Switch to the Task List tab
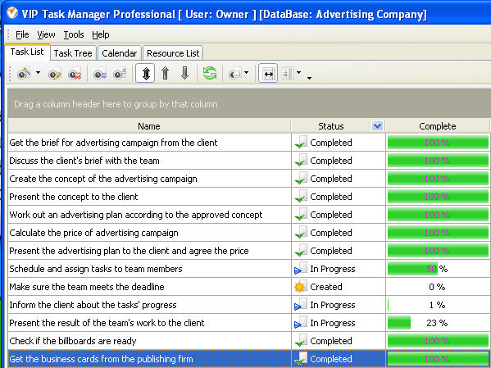The width and height of the screenshot is (491, 368). pos(27,52)
